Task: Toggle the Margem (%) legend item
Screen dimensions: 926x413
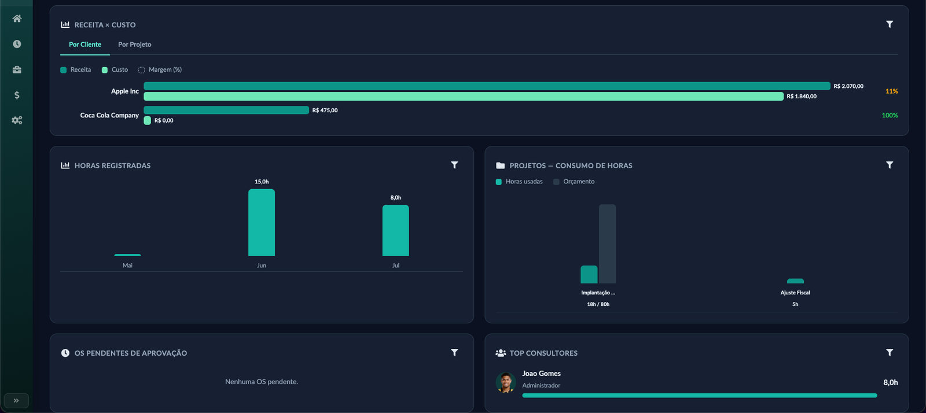Action: click(160, 70)
